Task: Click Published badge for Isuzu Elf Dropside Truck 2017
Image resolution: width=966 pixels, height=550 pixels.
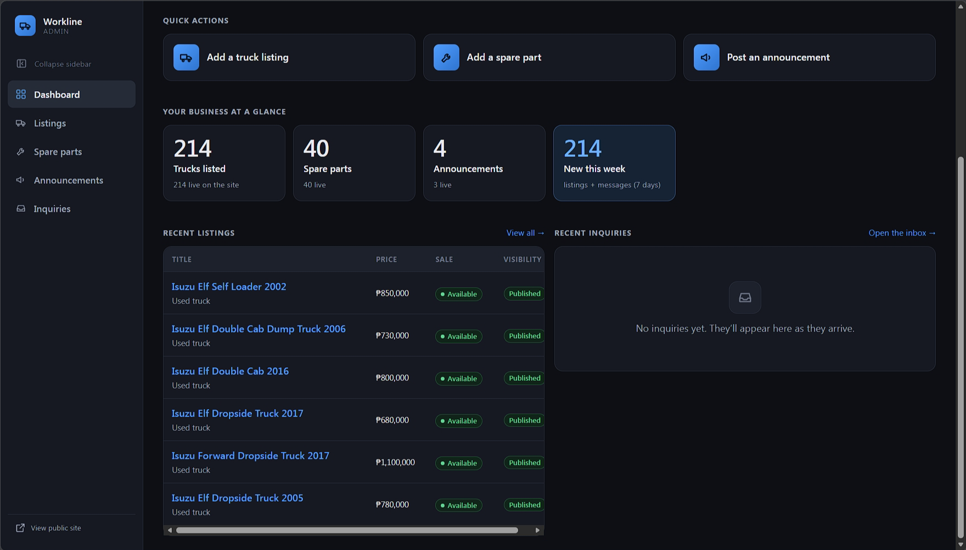Action: (x=524, y=420)
